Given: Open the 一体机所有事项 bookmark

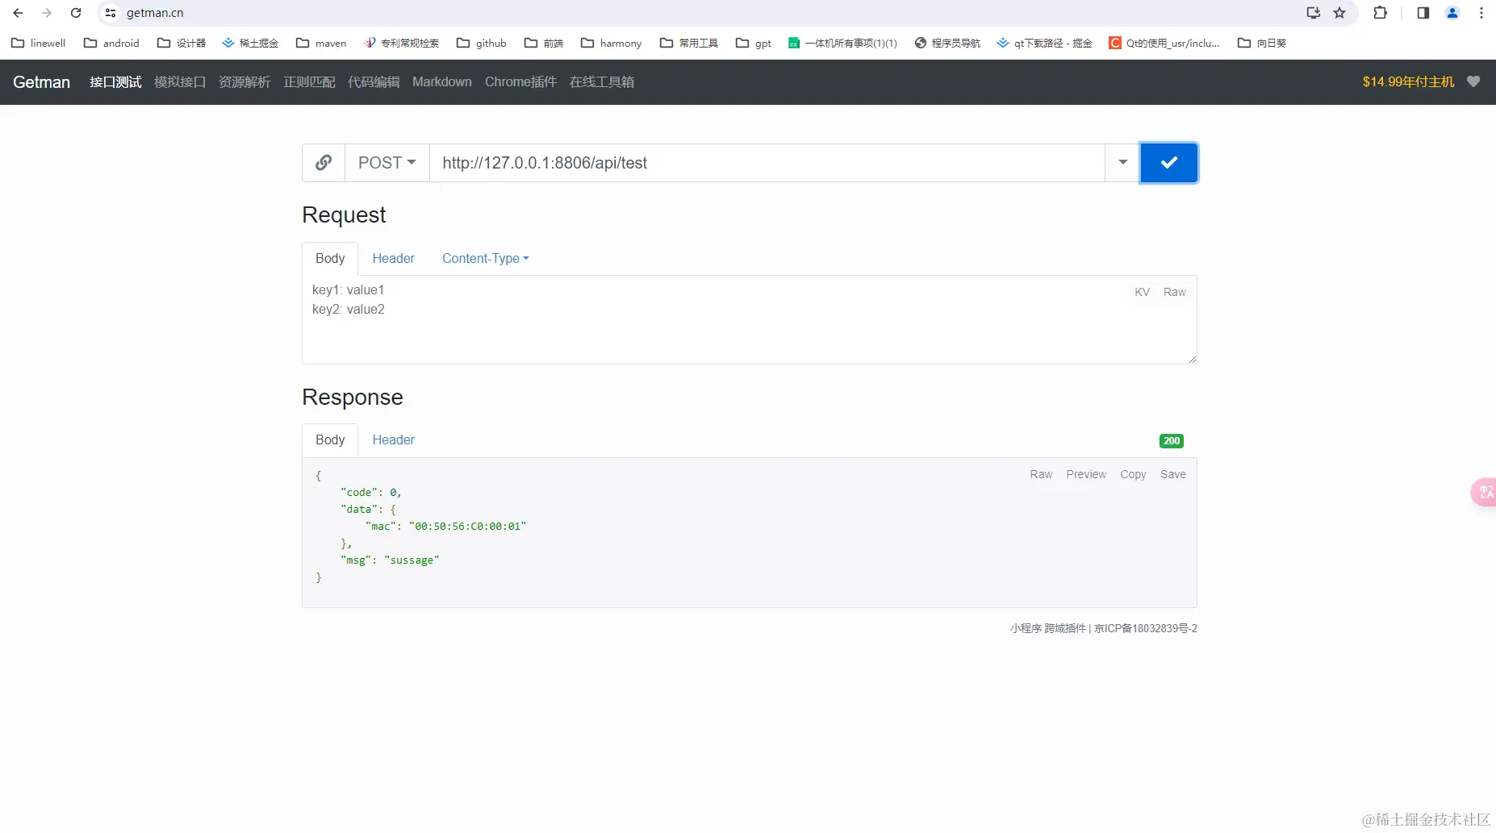Looking at the screenshot, I should (x=843, y=43).
